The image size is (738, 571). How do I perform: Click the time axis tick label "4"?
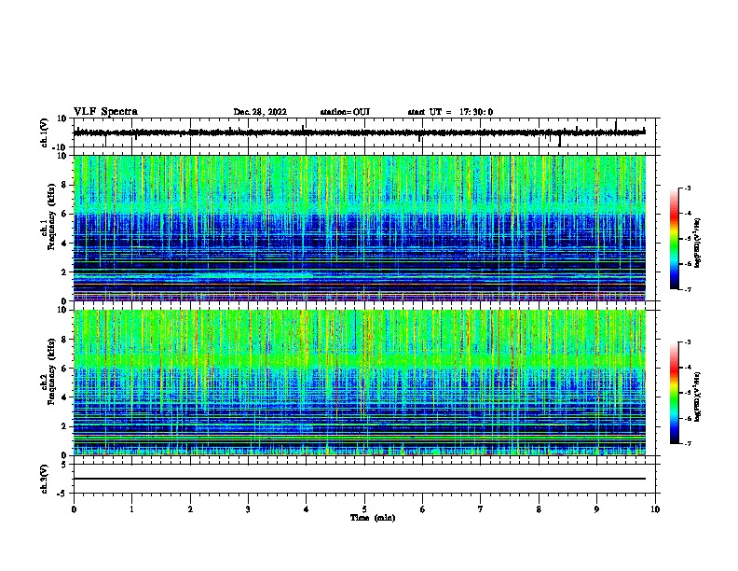[x=307, y=509]
